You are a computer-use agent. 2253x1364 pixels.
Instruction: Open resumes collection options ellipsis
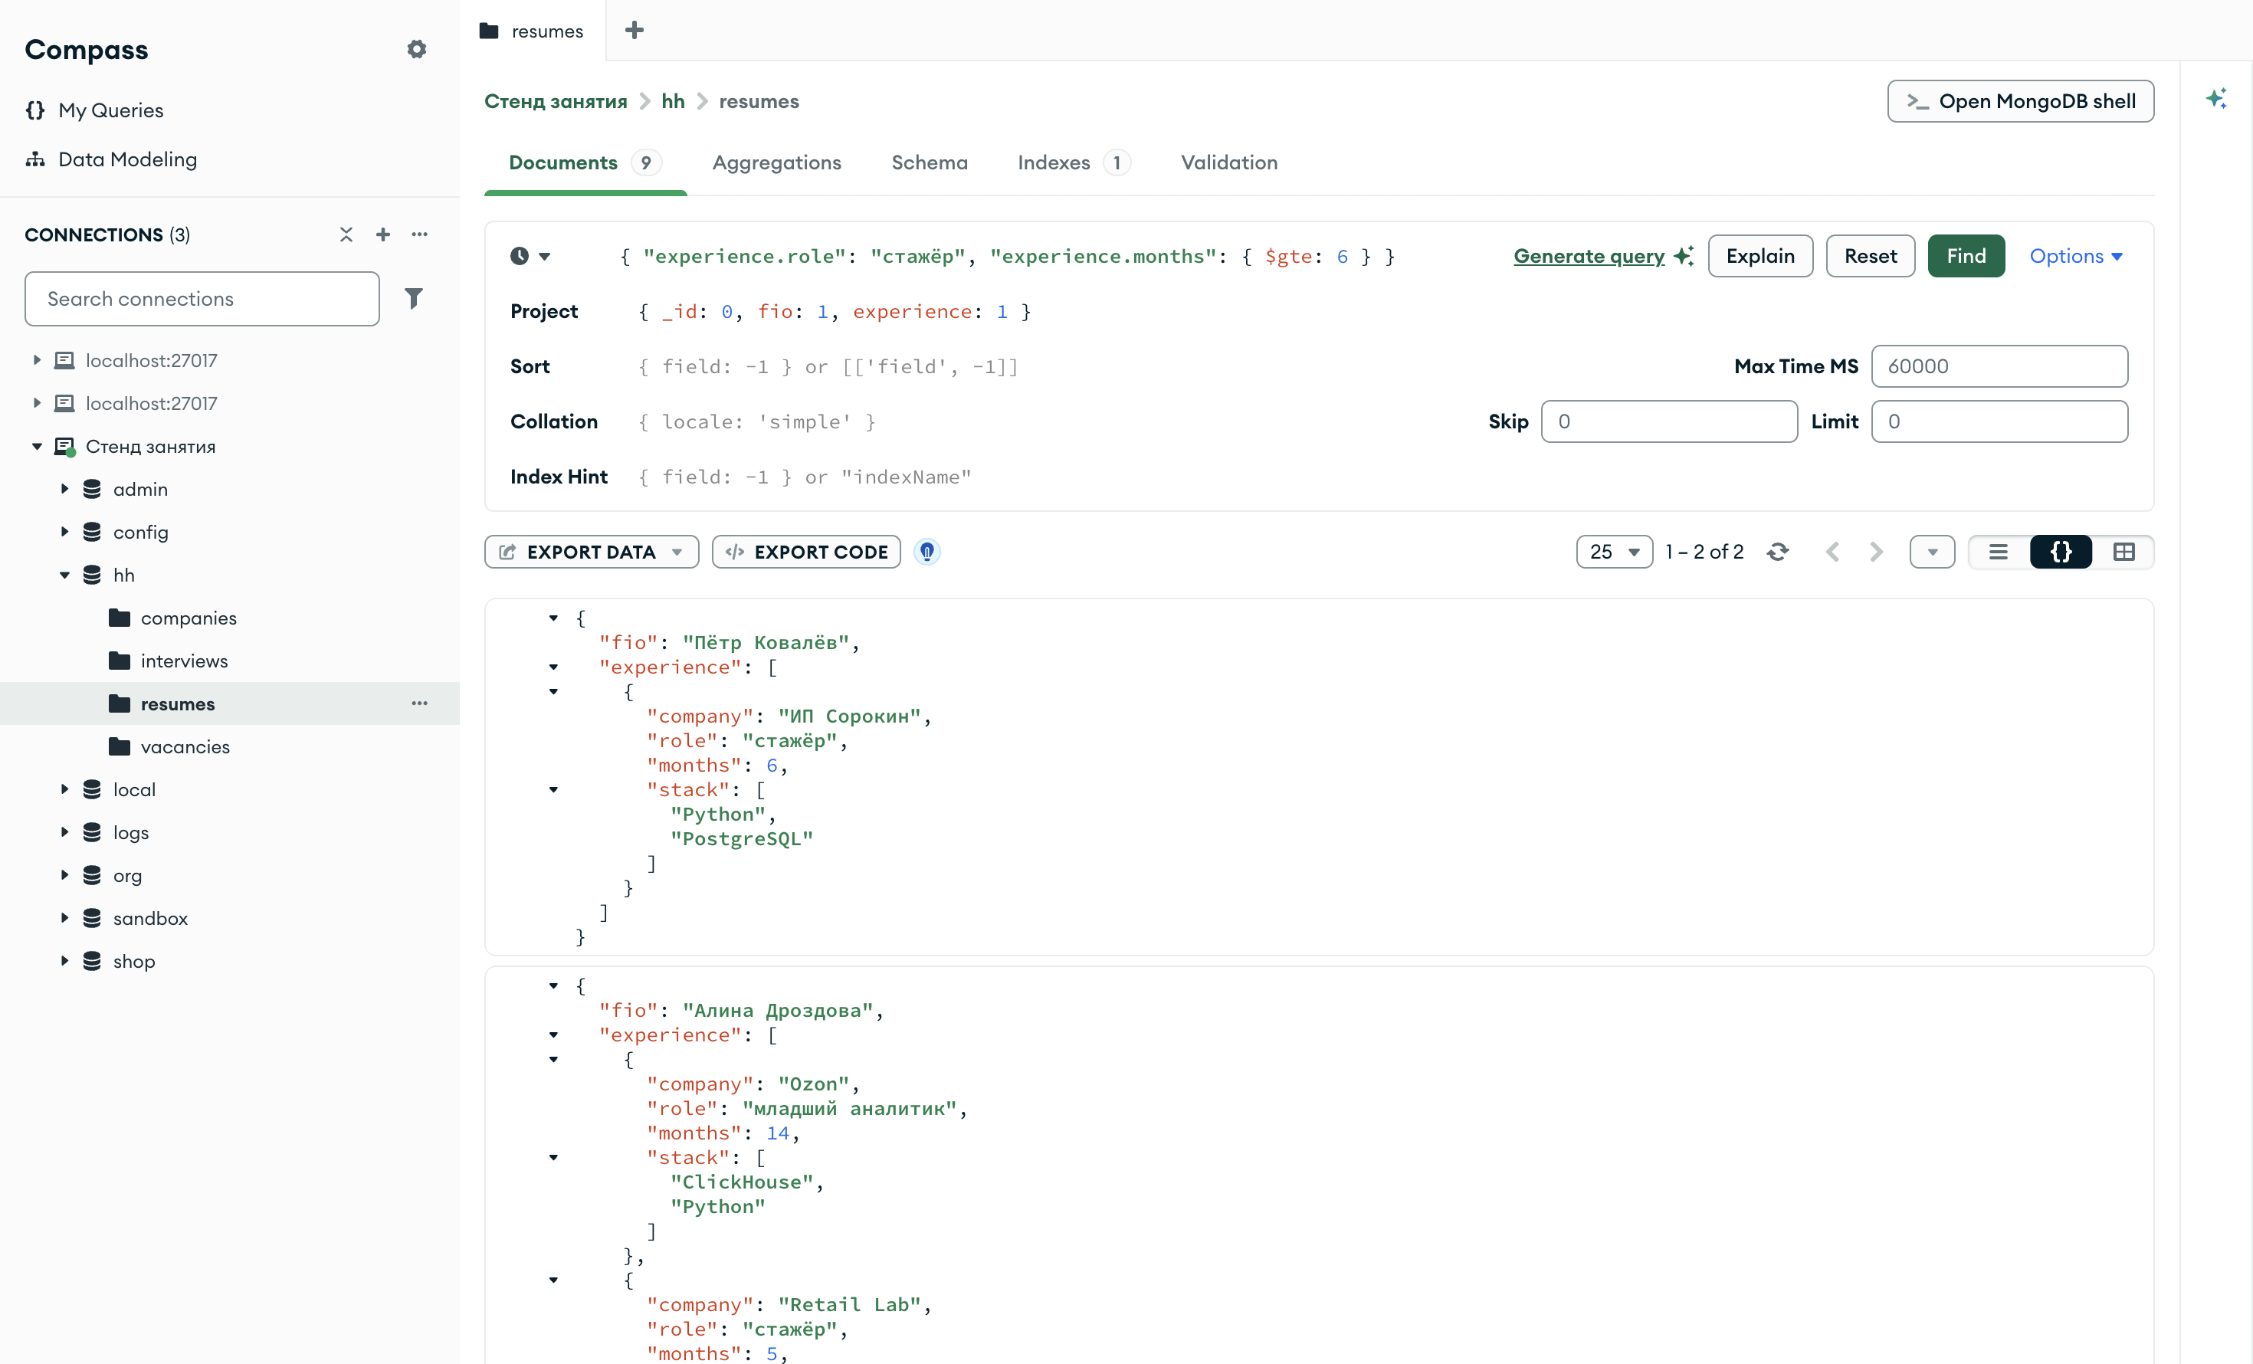click(420, 703)
